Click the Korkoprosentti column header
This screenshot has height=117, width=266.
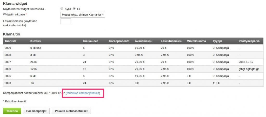point(119,41)
